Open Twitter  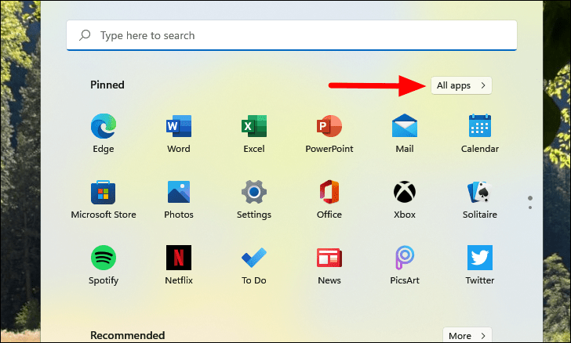[x=480, y=265]
